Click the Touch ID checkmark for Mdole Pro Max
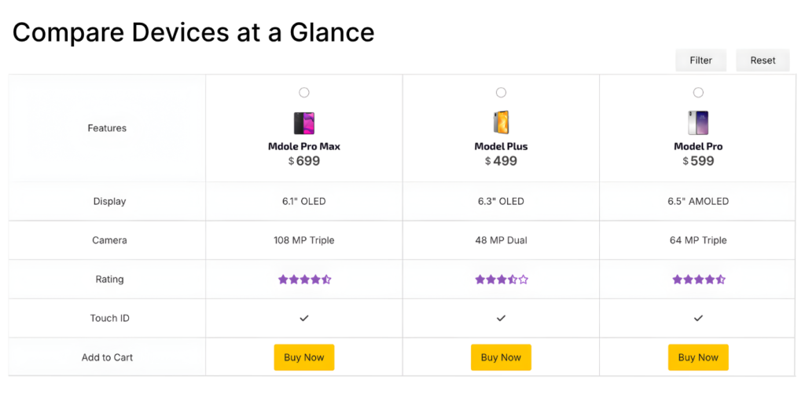805x395 pixels. (x=304, y=318)
